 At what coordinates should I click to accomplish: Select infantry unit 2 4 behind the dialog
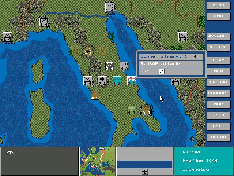(175, 82)
